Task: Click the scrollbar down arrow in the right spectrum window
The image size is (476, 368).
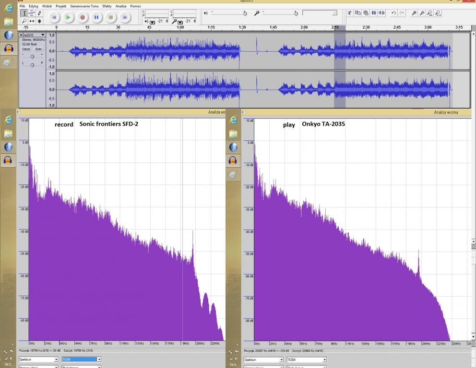Action: coord(473,336)
